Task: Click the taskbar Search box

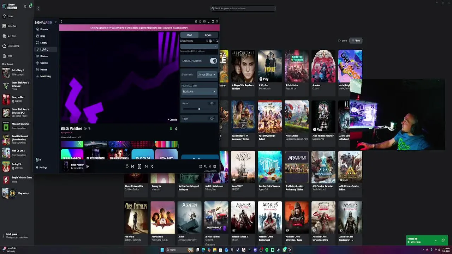Action: point(180,250)
